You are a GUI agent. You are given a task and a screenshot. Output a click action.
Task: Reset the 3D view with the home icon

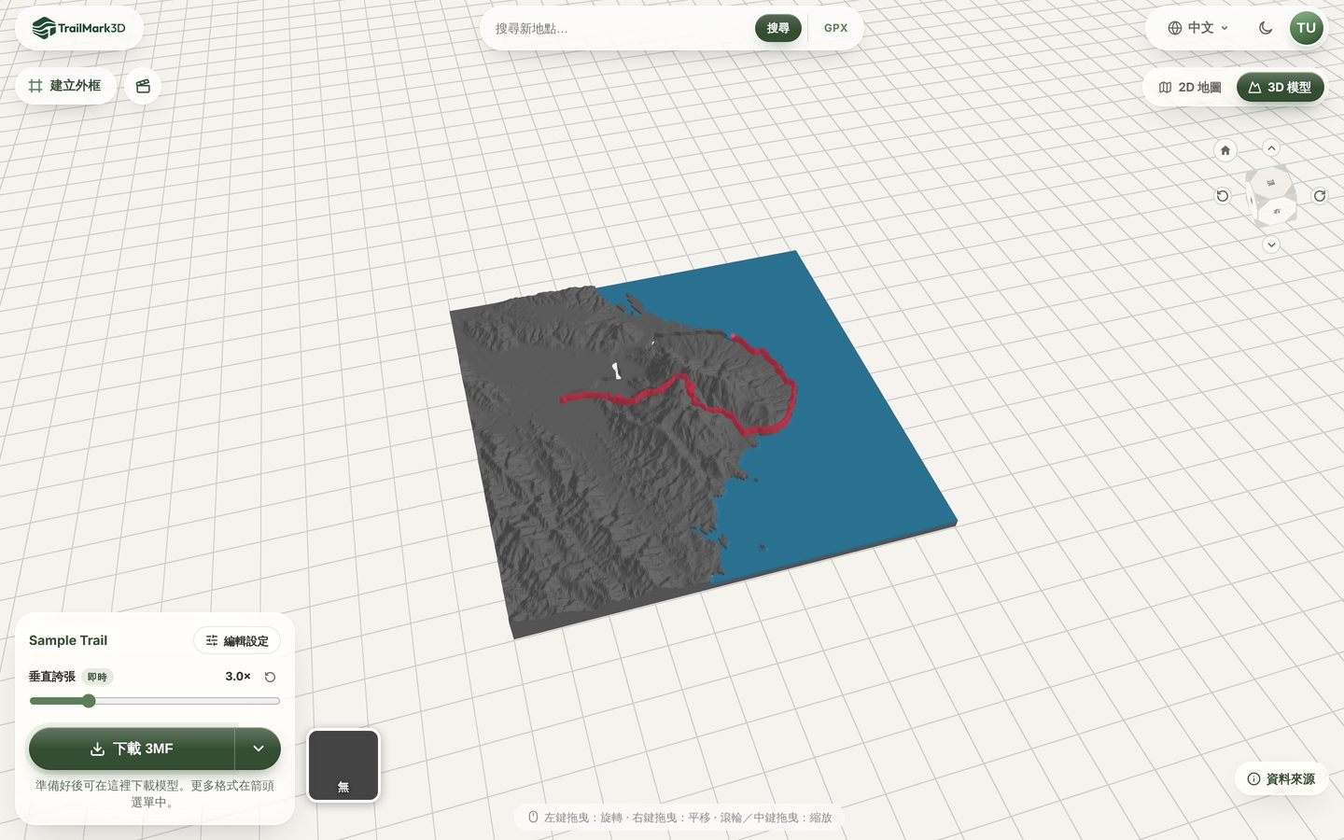(x=1225, y=150)
